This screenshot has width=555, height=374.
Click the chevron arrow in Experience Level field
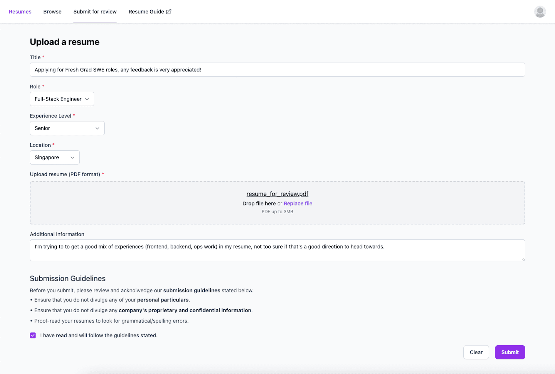(x=97, y=128)
